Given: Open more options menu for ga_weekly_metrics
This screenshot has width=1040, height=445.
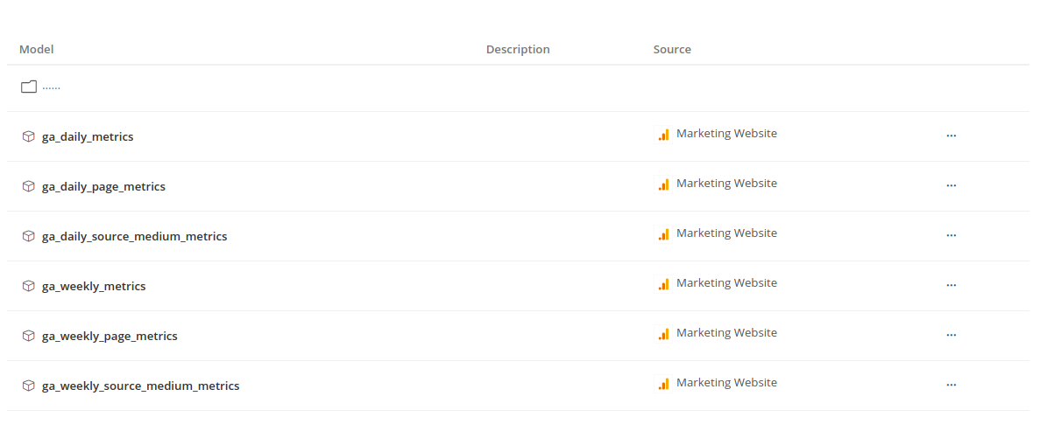Looking at the screenshot, I should [x=951, y=285].
